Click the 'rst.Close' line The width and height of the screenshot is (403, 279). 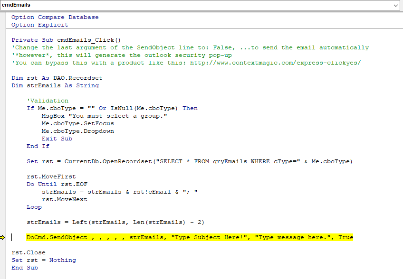point(28,253)
